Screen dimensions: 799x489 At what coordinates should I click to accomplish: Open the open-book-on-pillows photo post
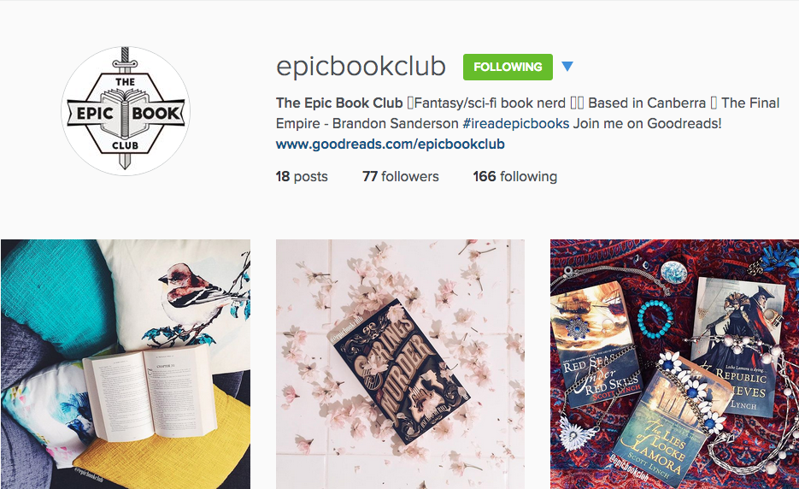tap(126, 364)
